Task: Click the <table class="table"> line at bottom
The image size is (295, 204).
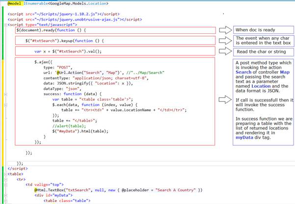Action: [67, 201]
